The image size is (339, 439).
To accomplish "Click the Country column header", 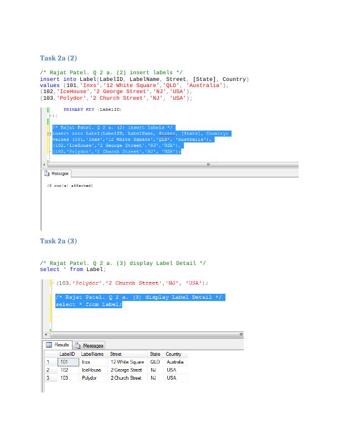I will pos(173,354).
